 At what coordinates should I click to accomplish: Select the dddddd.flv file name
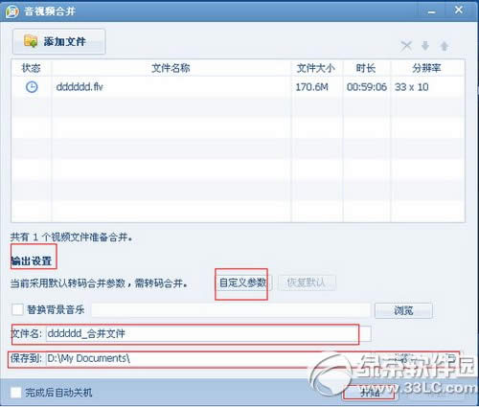80,87
